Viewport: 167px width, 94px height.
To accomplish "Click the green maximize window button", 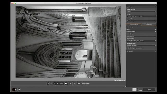I will click(x=16, y=3).
